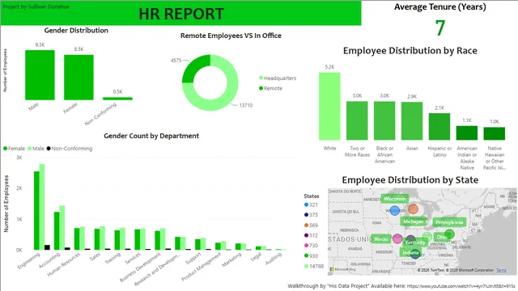Click the Auditing axis label
Viewport: 518px width, 291px height.
(274, 259)
